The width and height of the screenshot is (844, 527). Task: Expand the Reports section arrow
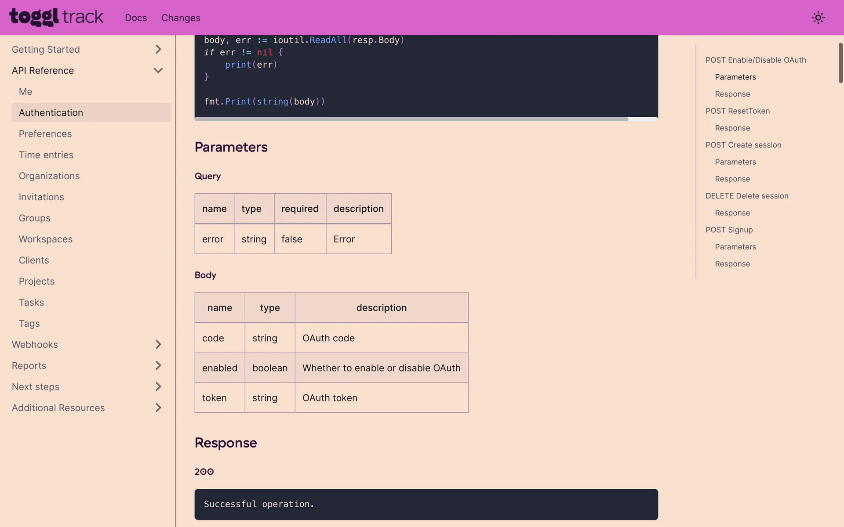click(158, 365)
